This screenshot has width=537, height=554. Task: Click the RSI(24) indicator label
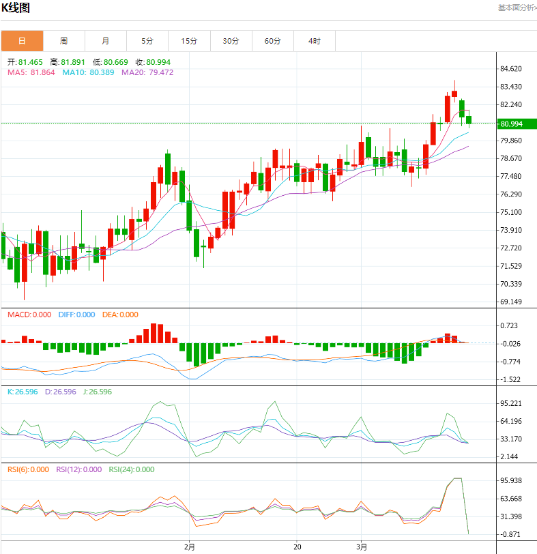131,469
